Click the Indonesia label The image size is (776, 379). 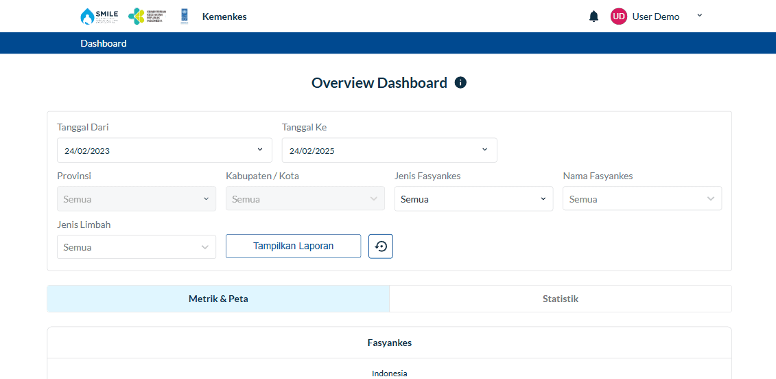(390, 374)
